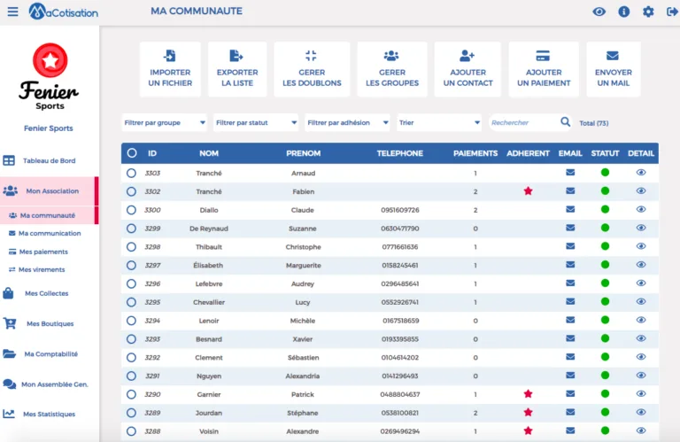Click email icon for Diallo Claude

point(570,210)
